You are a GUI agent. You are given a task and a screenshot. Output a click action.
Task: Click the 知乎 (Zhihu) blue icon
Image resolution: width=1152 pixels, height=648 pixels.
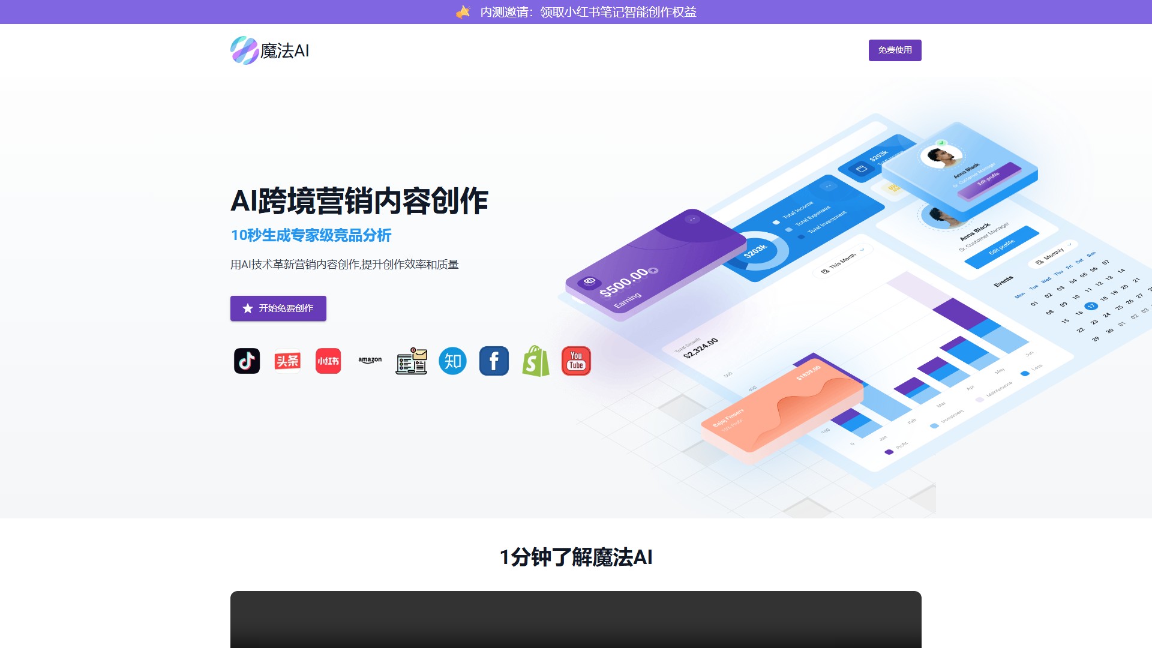(452, 361)
